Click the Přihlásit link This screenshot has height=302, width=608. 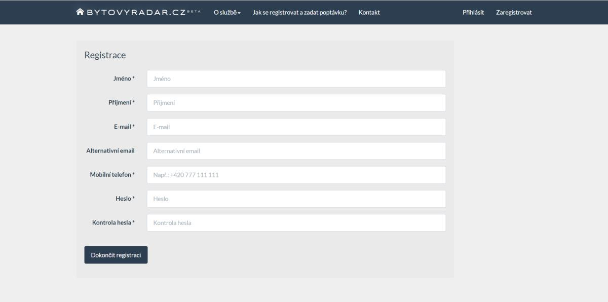pos(473,12)
